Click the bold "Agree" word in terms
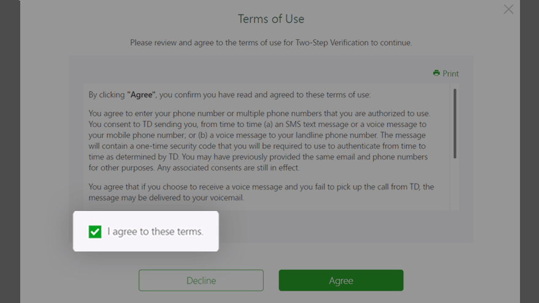 point(141,94)
